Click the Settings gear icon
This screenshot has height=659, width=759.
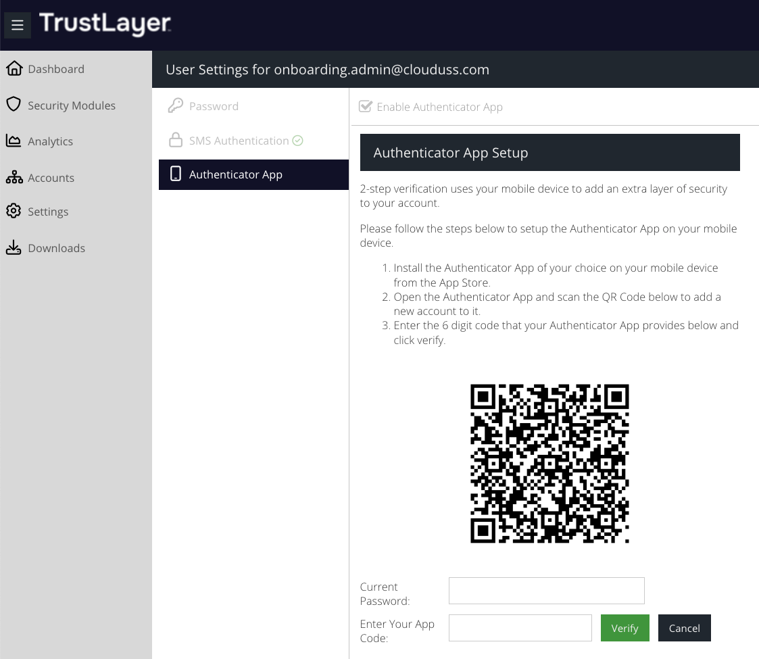pyautogui.click(x=14, y=211)
